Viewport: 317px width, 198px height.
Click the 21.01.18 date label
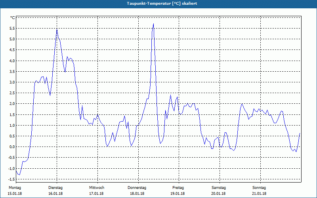click(x=259, y=194)
